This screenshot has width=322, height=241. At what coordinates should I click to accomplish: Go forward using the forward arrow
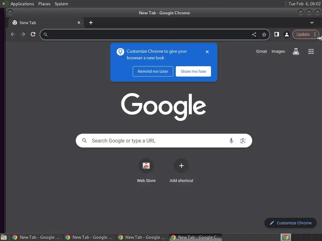[x=23, y=35]
